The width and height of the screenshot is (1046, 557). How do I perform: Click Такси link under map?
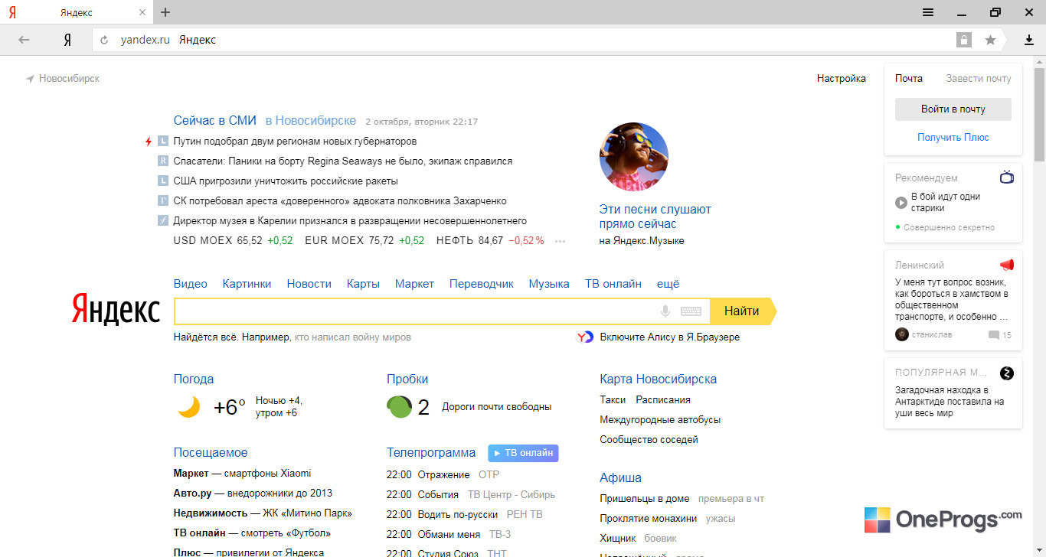point(613,399)
